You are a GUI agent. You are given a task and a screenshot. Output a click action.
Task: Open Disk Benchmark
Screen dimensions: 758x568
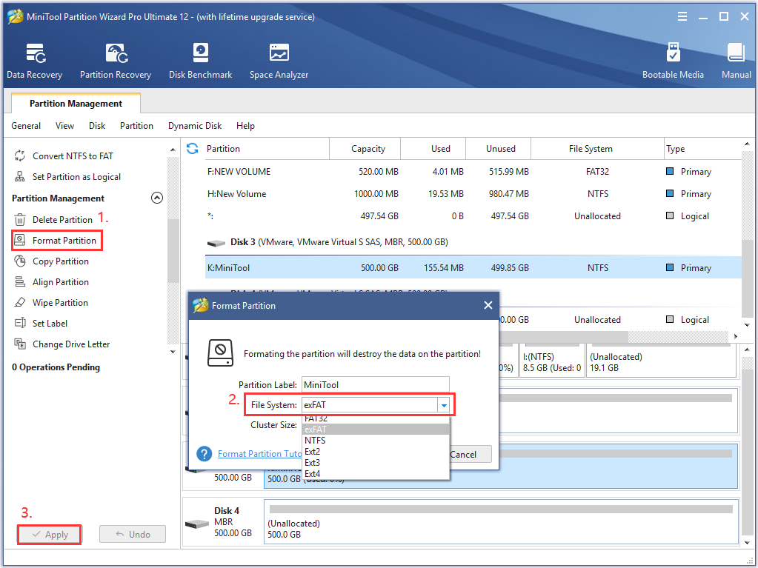[200, 61]
